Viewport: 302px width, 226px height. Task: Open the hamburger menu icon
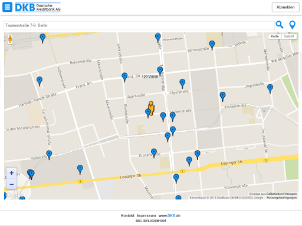coord(7,7)
